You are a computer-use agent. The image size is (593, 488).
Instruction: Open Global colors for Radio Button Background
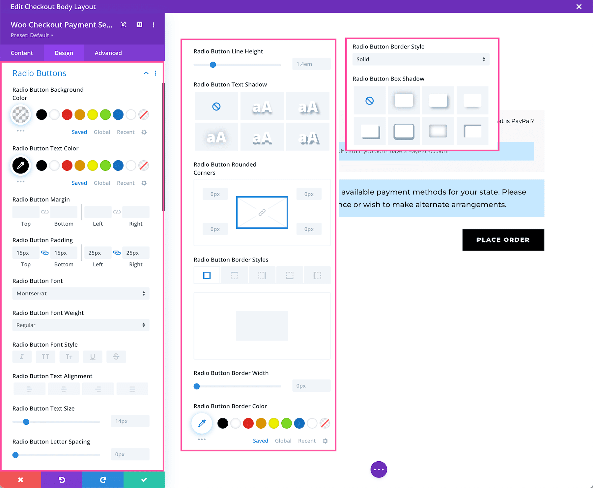102,132
